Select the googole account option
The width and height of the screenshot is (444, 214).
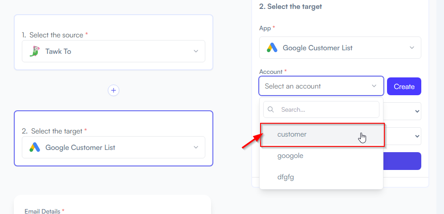click(x=321, y=156)
